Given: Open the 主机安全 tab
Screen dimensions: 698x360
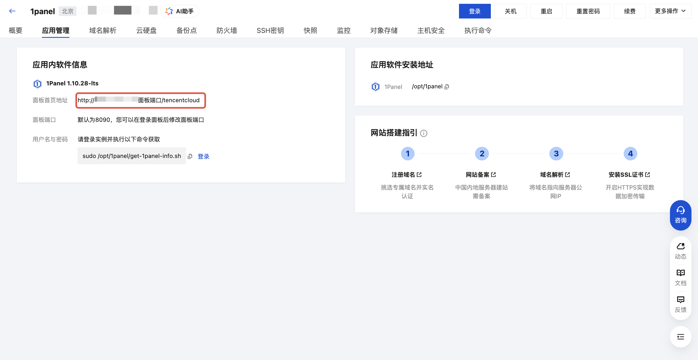Looking at the screenshot, I should pos(431,30).
